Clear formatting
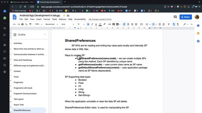This screenshot has height=113, width=202. (169, 24)
